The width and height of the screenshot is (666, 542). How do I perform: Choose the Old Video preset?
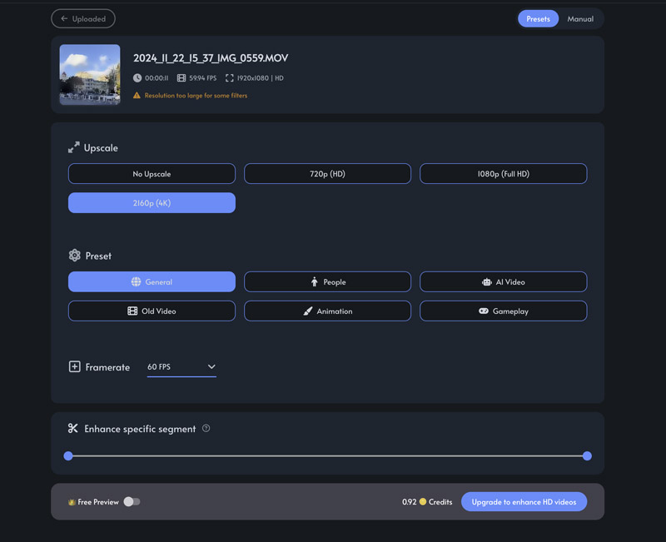(152, 311)
